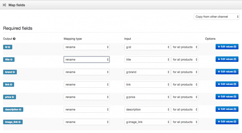Open Copy from other channel dropdown
242x133 pixels.
217,17
